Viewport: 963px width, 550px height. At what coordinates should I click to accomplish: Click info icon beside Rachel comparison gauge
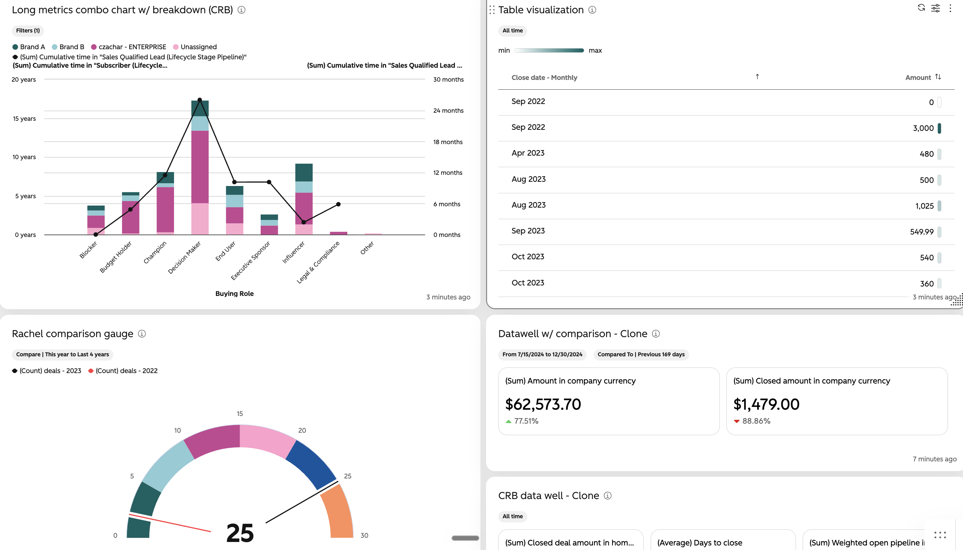[142, 334]
